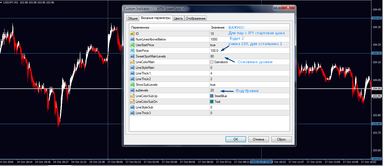Click the LineThick2 integer icon
383x166 pixels.
click(x=132, y=79)
